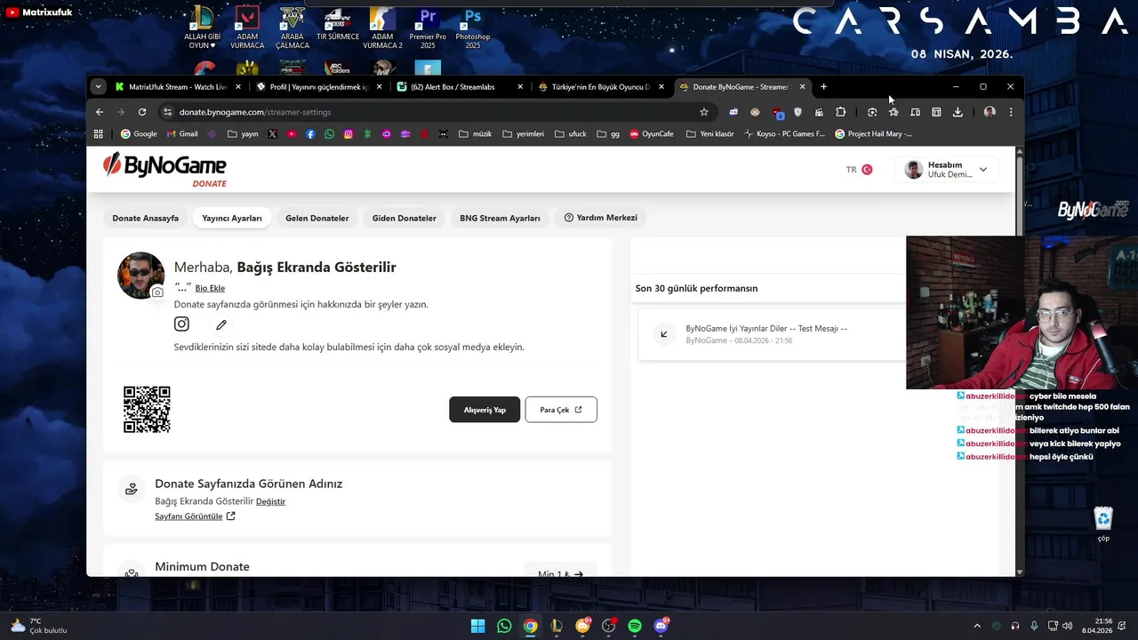Open a new browser tab
This screenshot has width=1138, height=640.
[823, 87]
